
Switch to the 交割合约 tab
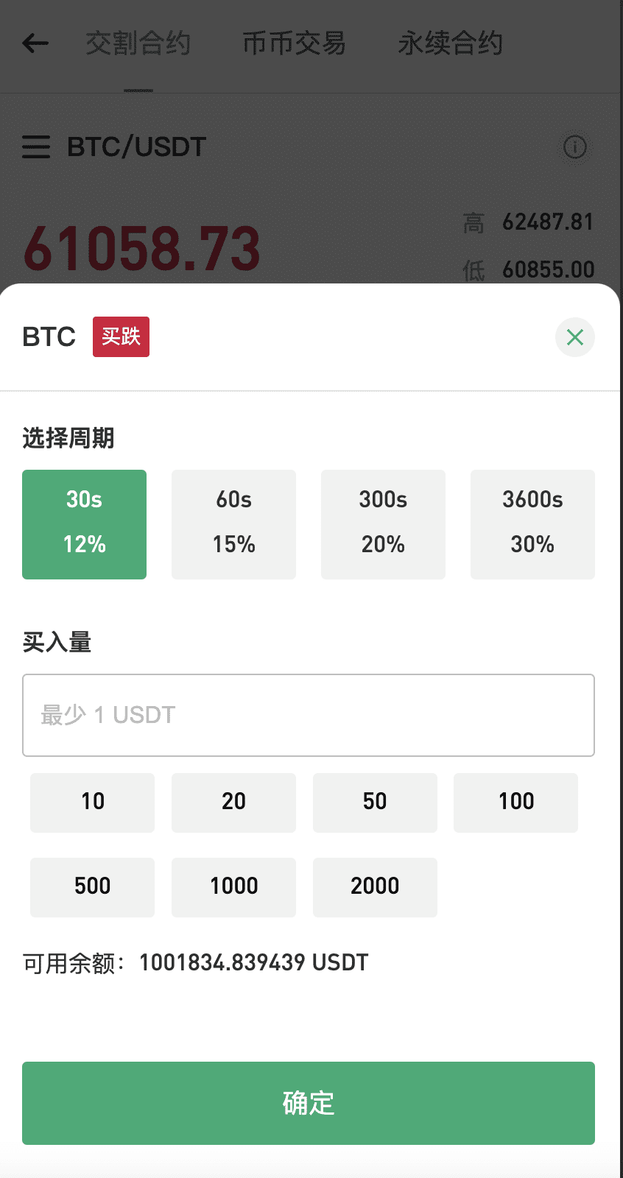138,43
